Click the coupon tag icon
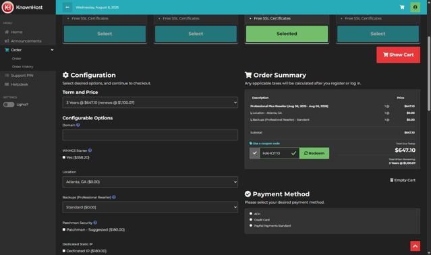The width and height of the screenshot is (431, 255). coord(250,144)
